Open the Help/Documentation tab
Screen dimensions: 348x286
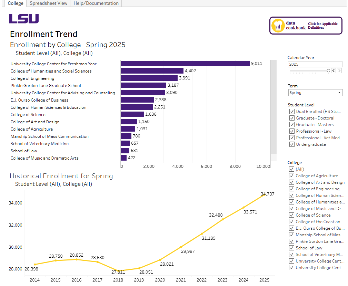click(95, 3)
